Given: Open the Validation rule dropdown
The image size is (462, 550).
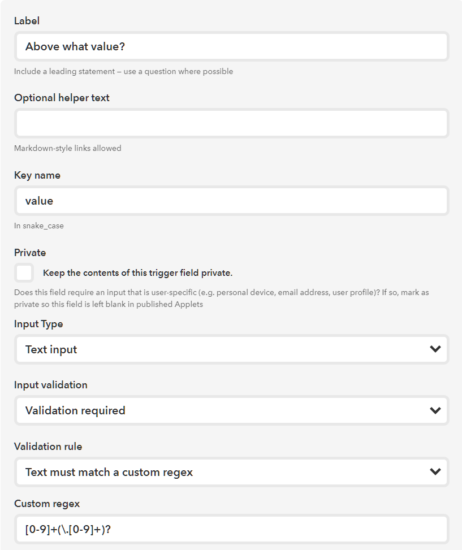Looking at the screenshot, I should (x=221, y=472).
